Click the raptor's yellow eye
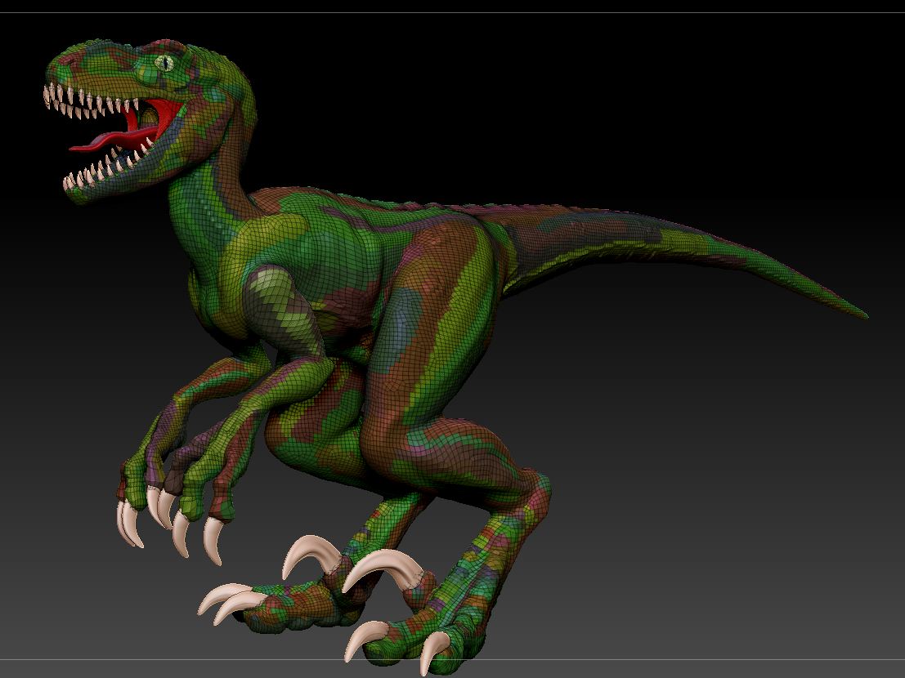 [166, 63]
